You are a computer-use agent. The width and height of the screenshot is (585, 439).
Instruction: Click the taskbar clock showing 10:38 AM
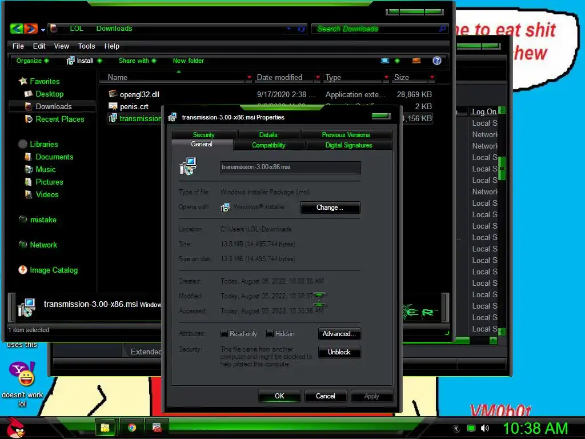click(x=535, y=428)
